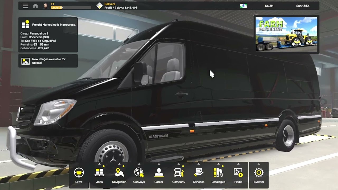
Task: Open the driver avatar profile
Action: pyautogui.click(x=45, y=6)
